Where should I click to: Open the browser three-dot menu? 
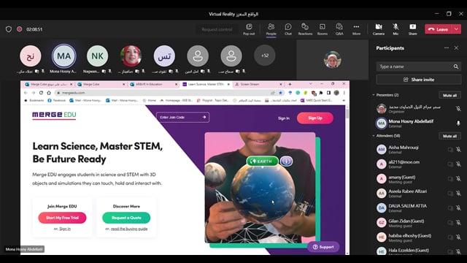[x=344, y=93]
